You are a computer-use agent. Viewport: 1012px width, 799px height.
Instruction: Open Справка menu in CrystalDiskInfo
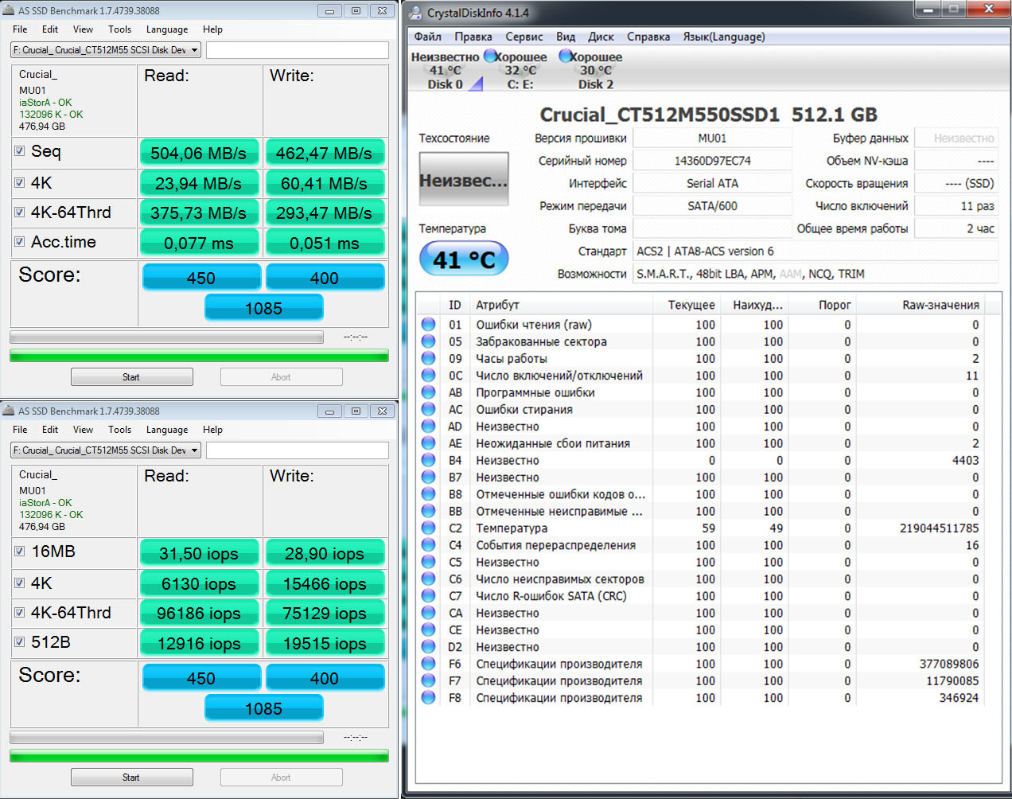[648, 37]
